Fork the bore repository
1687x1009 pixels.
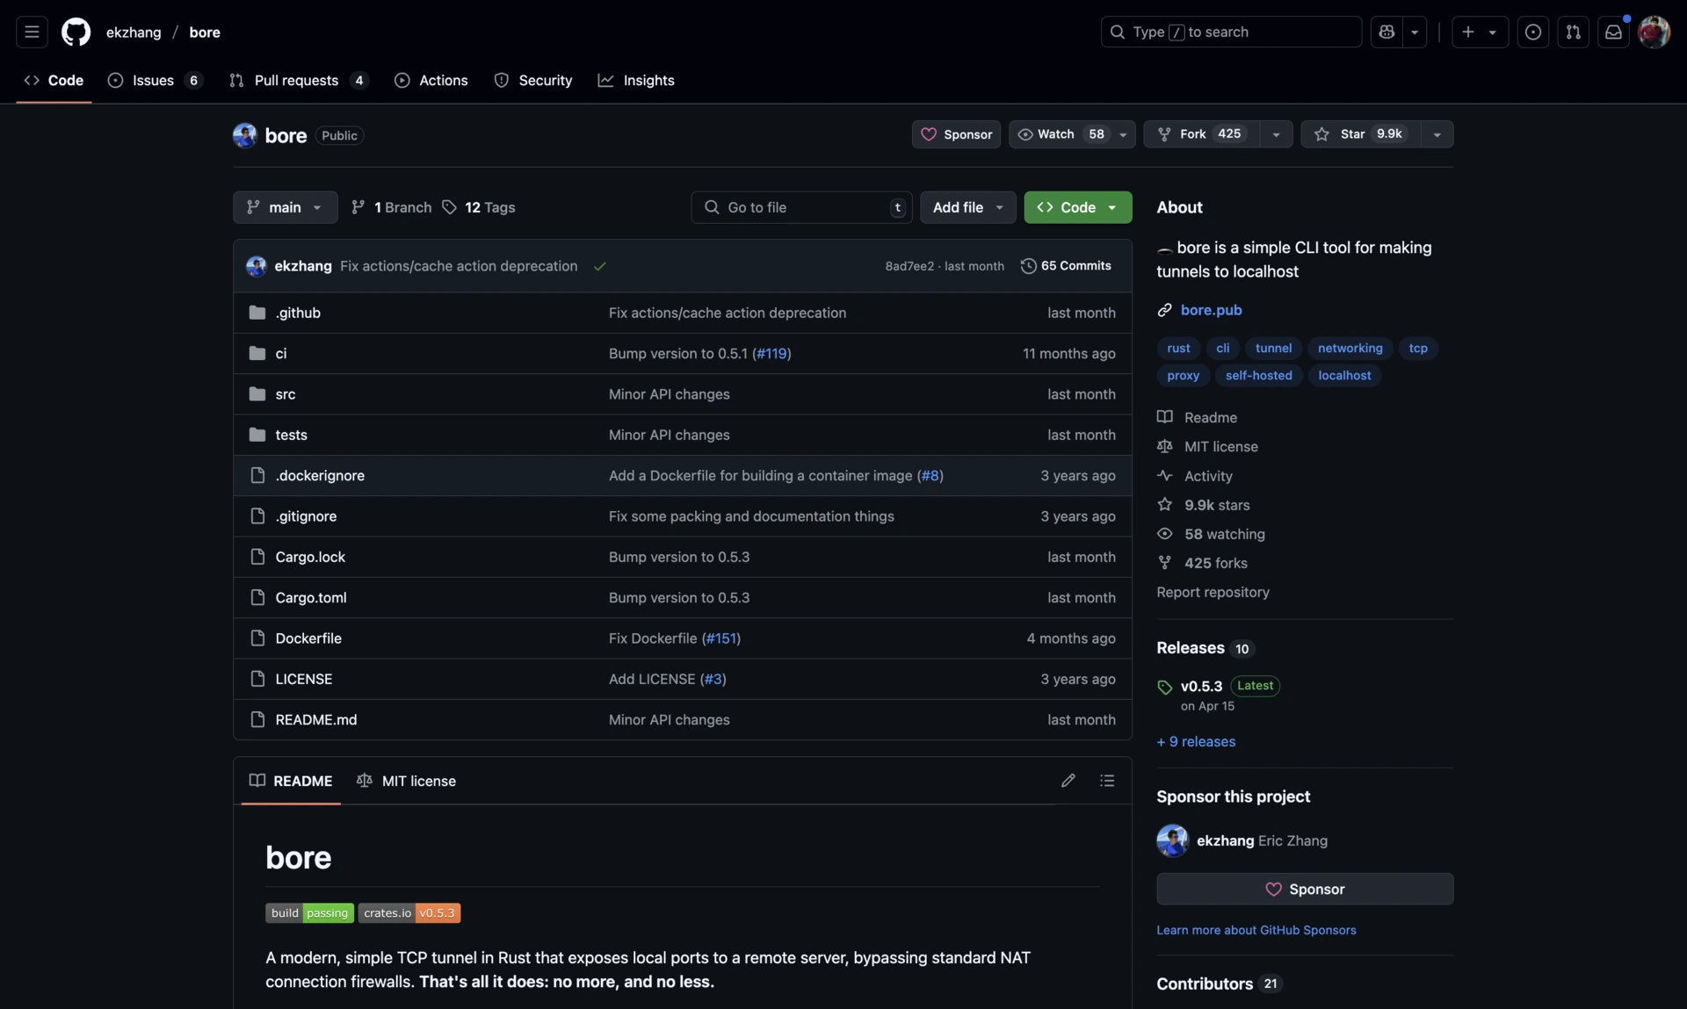point(1201,134)
